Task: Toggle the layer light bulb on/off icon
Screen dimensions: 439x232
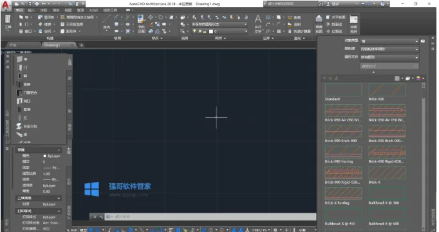Action: pos(194,31)
